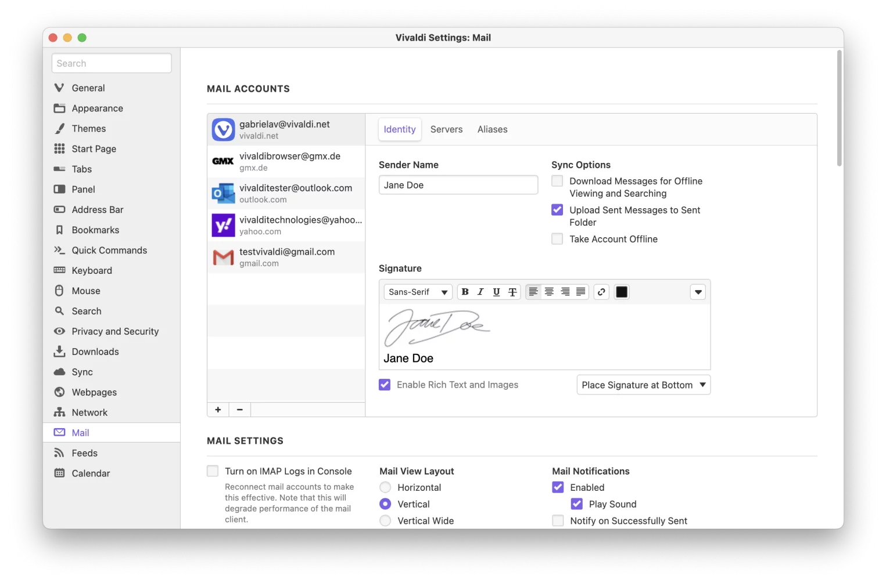This screenshot has width=886, height=583.
Task: Center-align the signature text
Action: [x=549, y=292]
